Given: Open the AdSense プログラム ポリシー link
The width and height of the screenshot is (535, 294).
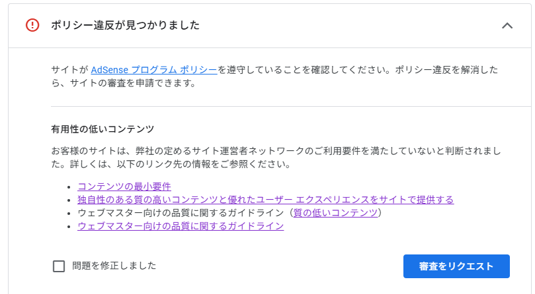Looking at the screenshot, I should coord(154,69).
